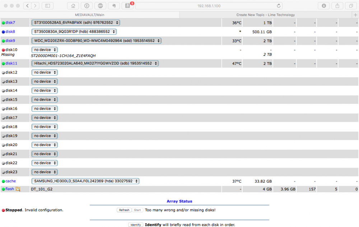Click the Identify button
The width and height of the screenshot is (359, 227).
[x=136, y=225]
